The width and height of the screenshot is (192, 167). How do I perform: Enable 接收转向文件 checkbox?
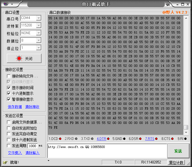(x=9, y=76)
